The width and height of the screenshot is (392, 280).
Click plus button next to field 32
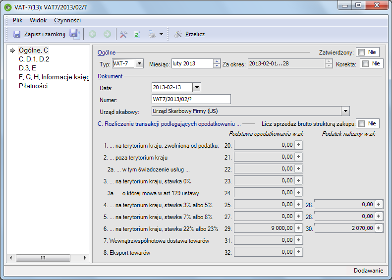click(298, 252)
